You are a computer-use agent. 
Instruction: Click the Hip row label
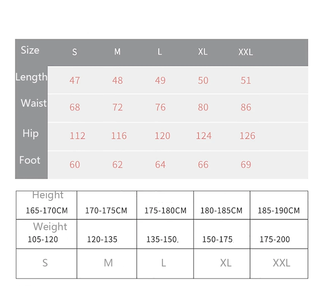click(31, 133)
